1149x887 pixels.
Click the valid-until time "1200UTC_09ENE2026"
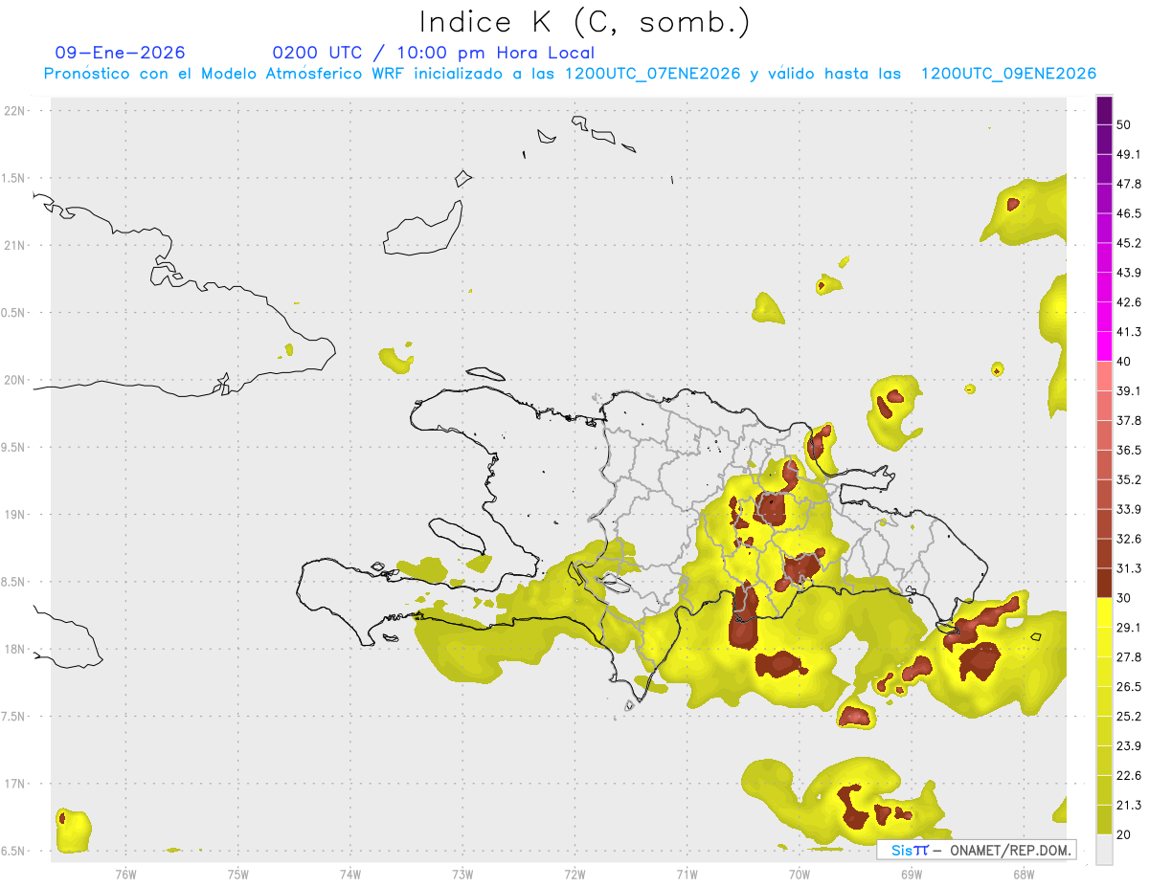(x=1008, y=74)
